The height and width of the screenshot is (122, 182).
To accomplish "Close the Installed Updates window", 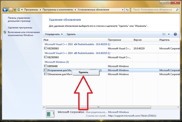I will tap(175, 2).
